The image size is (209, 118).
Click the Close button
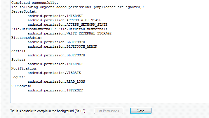[140, 111]
